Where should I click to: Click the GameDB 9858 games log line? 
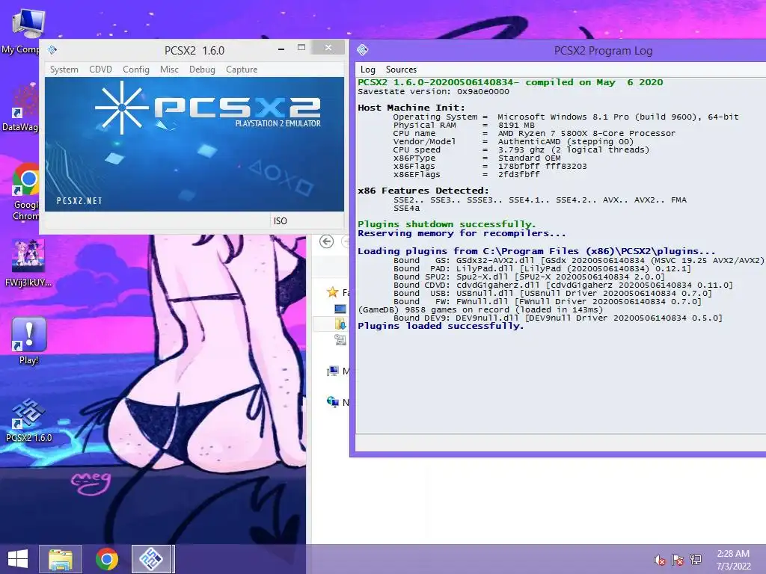[480, 309]
